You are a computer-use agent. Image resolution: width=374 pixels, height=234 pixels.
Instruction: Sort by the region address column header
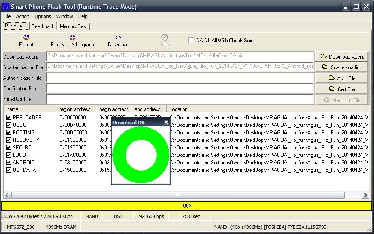(x=75, y=109)
